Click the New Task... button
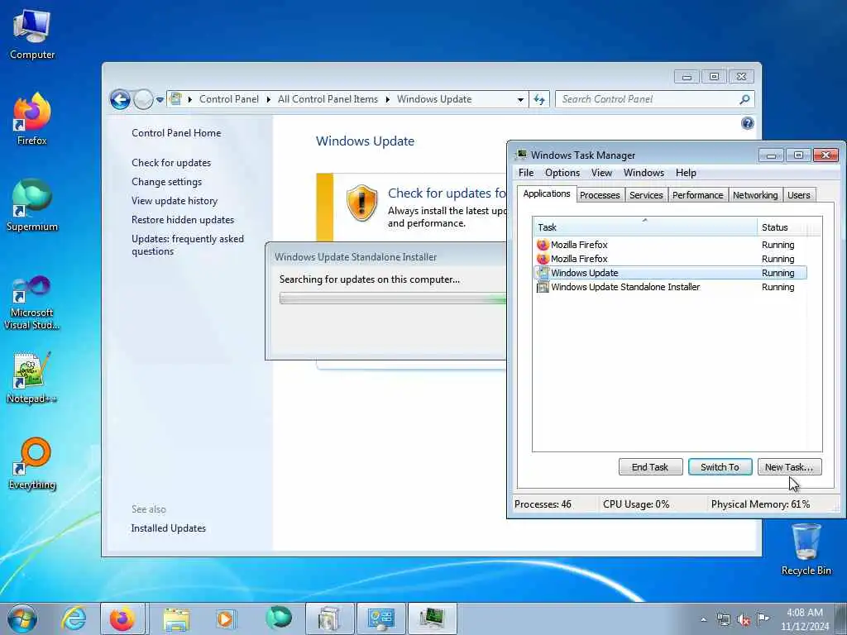Screen dimensions: 847x635 click(x=788, y=467)
